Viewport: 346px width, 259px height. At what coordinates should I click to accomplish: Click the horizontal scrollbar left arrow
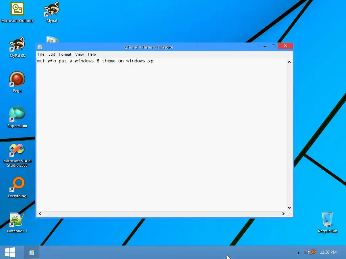coord(40,213)
